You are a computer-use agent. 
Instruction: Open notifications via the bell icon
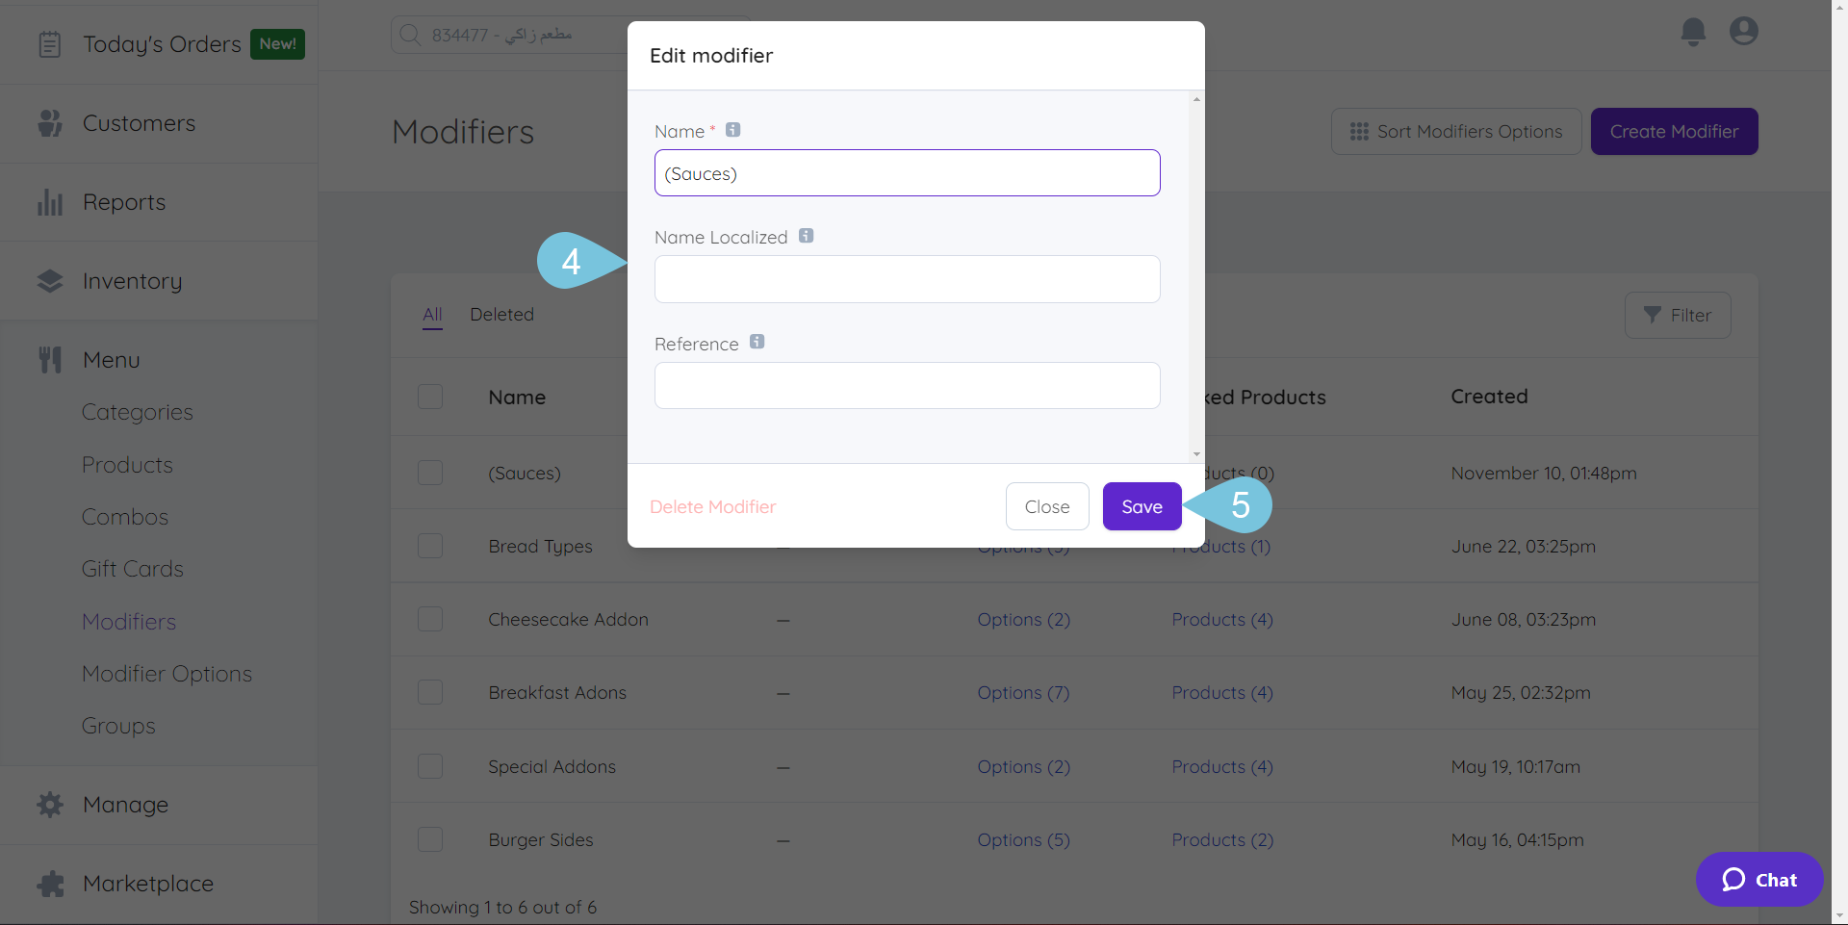pyautogui.click(x=1692, y=31)
